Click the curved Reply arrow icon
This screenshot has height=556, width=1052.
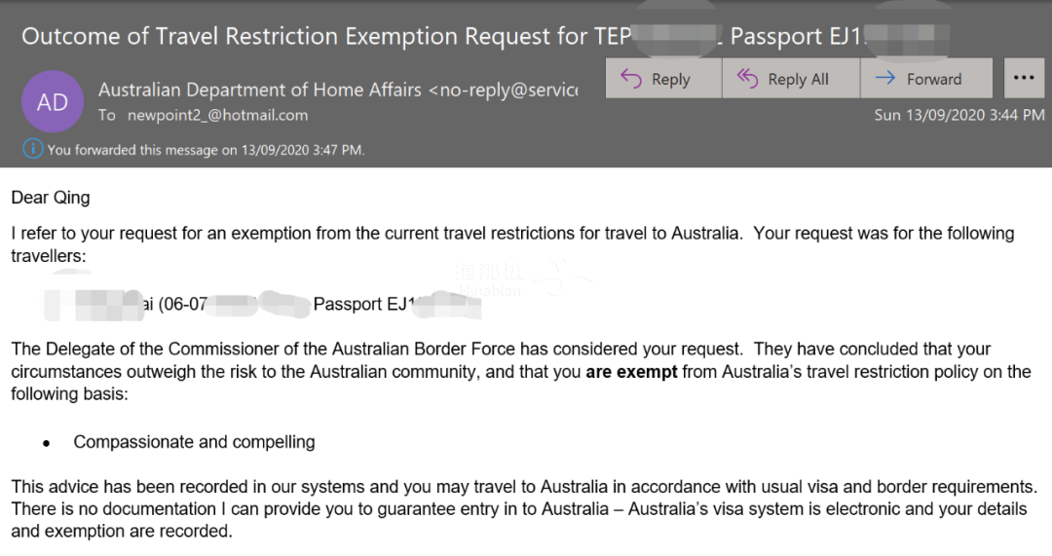pos(630,79)
